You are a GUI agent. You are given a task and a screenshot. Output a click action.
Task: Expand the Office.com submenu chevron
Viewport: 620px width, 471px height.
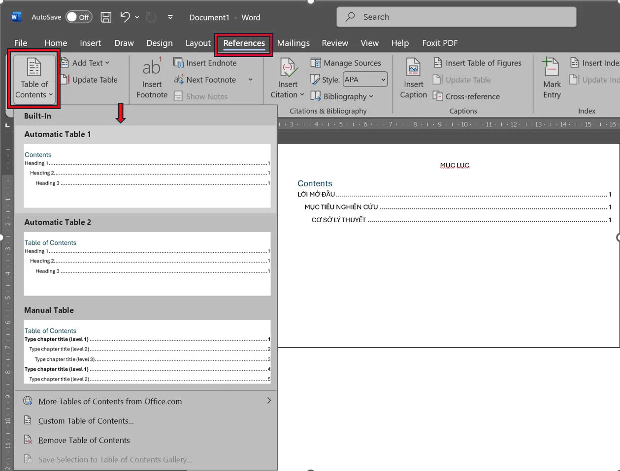pyautogui.click(x=269, y=401)
